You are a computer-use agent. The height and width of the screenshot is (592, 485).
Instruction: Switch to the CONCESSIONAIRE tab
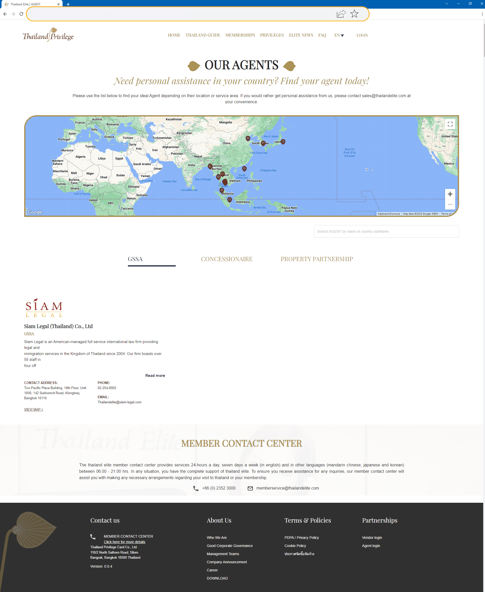pyautogui.click(x=227, y=259)
